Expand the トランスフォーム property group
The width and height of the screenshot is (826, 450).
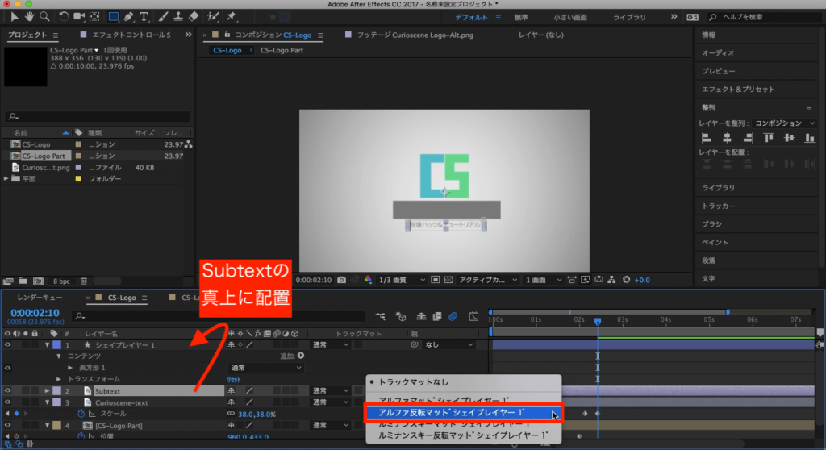click(x=58, y=379)
